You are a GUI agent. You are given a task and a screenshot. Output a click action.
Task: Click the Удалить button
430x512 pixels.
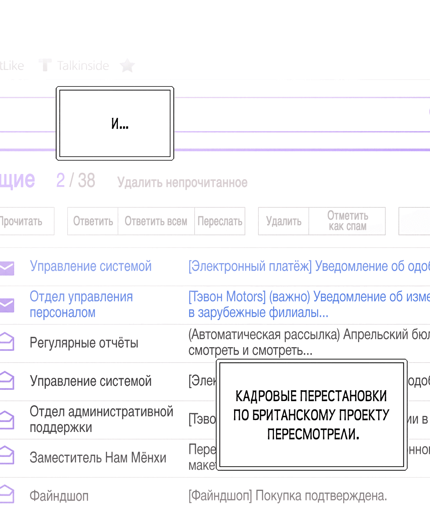coord(283,221)
